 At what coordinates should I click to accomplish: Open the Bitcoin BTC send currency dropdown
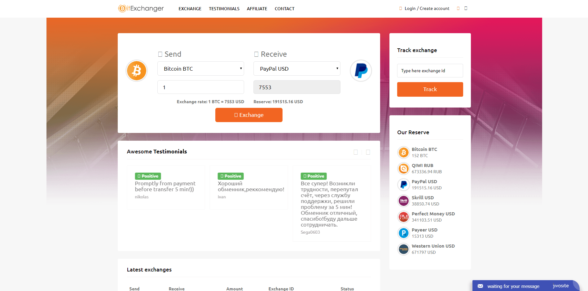tap(200, 68)
